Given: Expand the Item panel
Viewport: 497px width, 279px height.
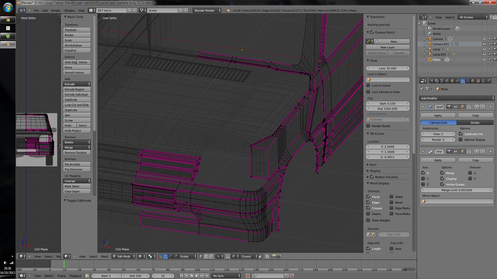Looking at the screenshot, I should [x=373, y=165].
